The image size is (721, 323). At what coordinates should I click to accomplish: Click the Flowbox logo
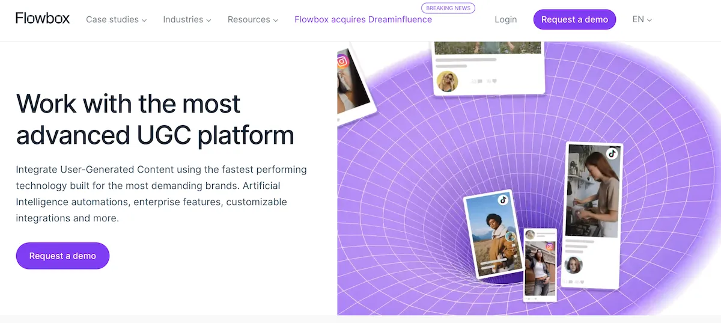pos(43,18)
